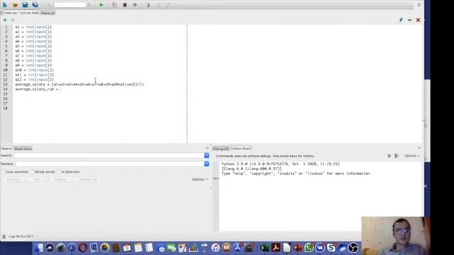Click the pin icon at editor top right
The image size is (454, 255).
click(x=401, y=20)
